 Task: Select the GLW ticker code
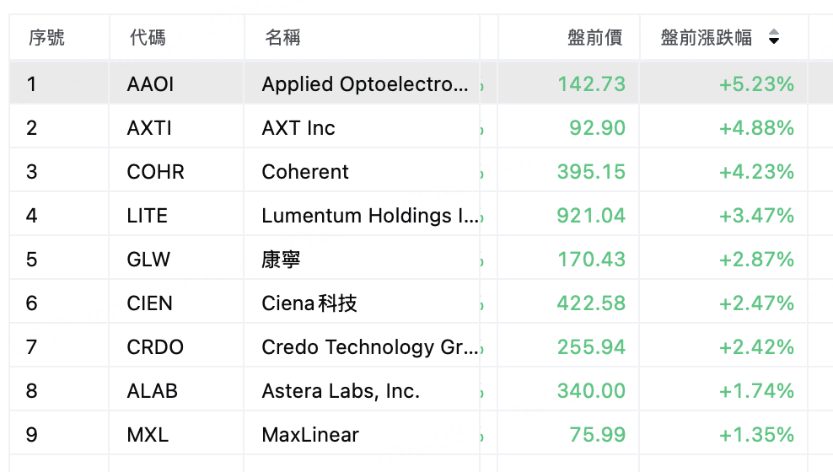(148, 260)
